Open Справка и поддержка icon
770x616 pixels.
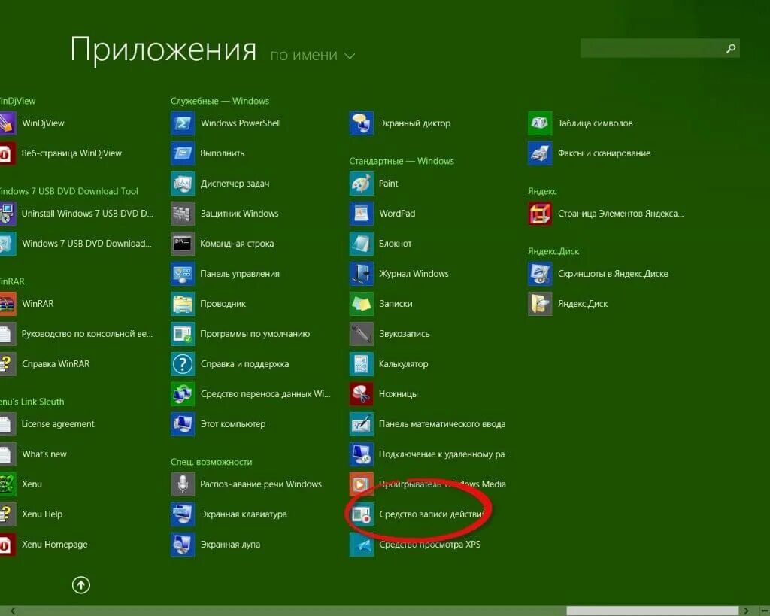(183, 364)
